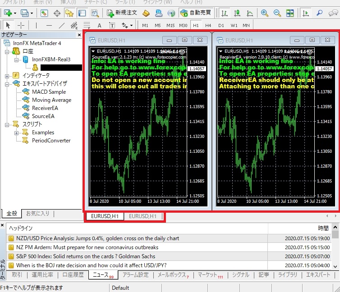Click the zoom out magnifier icon
Image resolution: width=340 pixels, height=292 pixels.
(x=277, y=13)
